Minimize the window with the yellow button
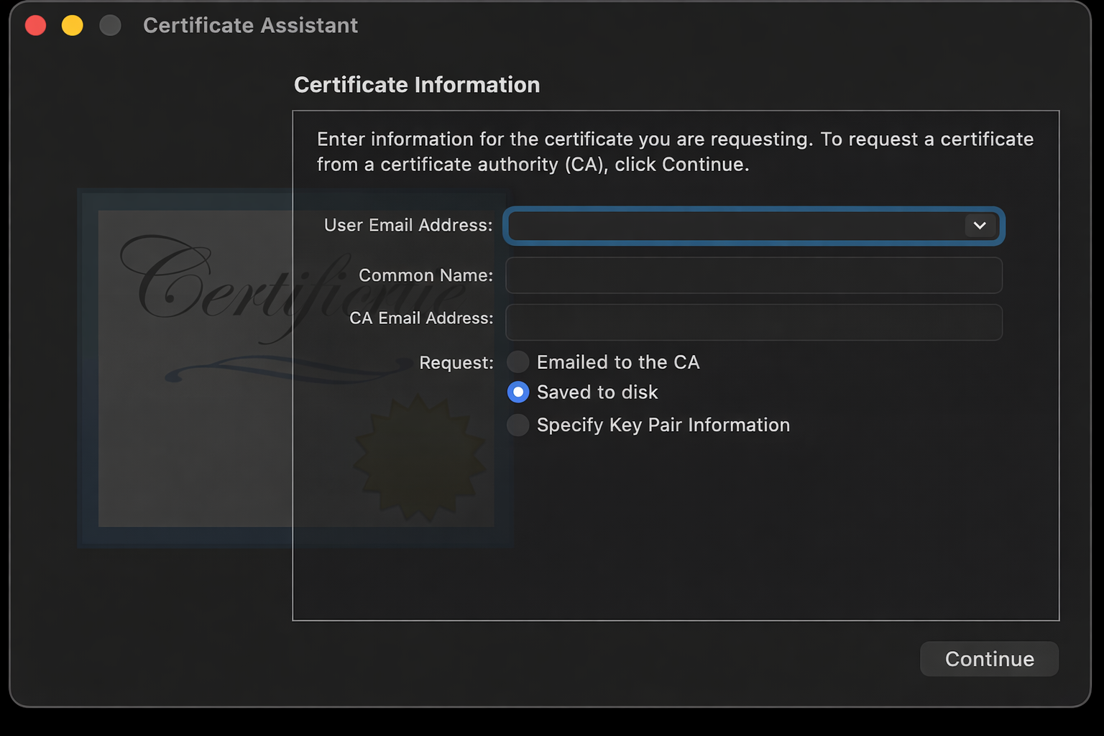Viewport: 1104px width, 736px height. point(72,26)
